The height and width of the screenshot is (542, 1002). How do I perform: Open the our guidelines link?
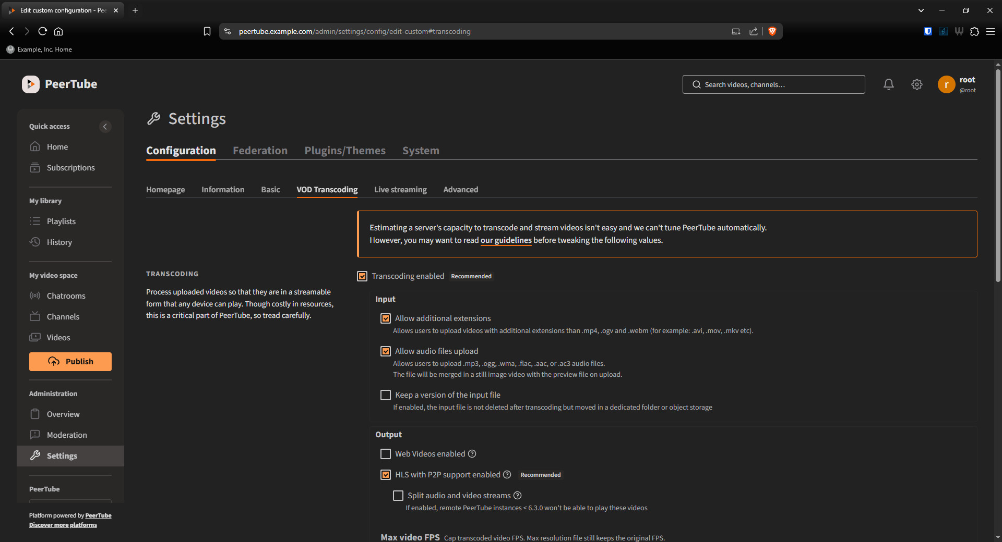tap(506, 240)
